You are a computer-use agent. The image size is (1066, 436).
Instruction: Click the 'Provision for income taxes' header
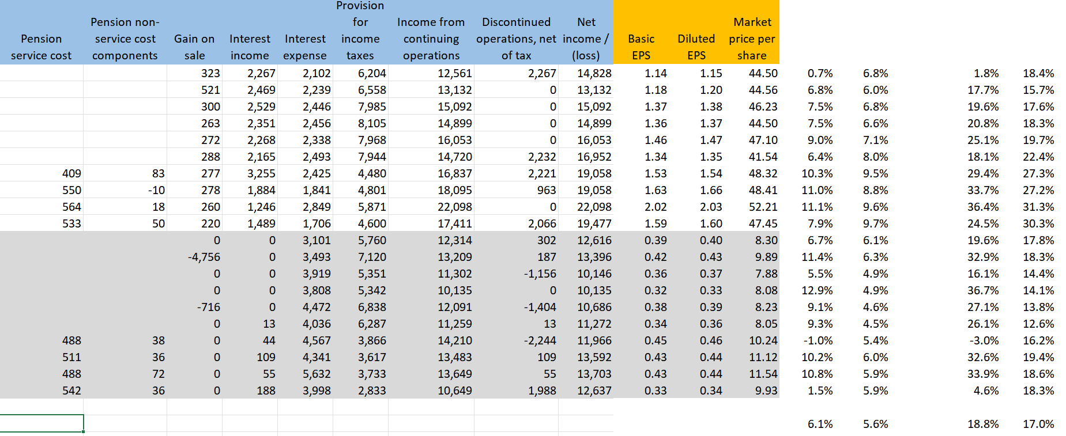(360, 31)
